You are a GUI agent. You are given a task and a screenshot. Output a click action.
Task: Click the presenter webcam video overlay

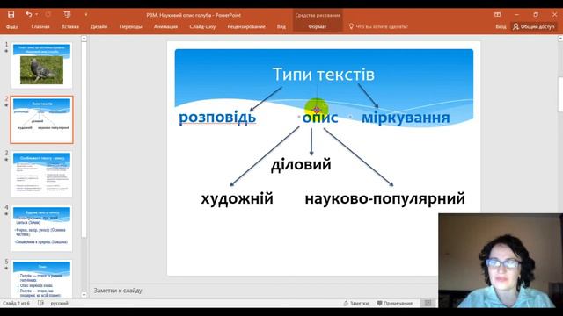[501, 261]
